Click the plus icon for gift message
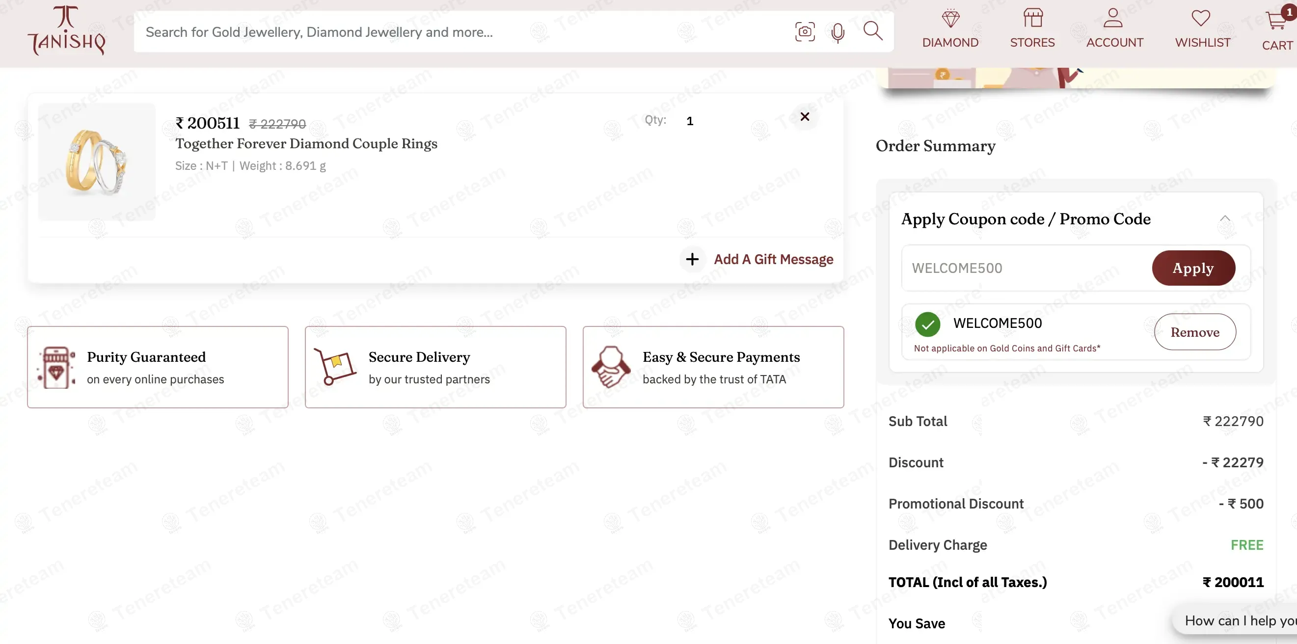 coord(692,259)
